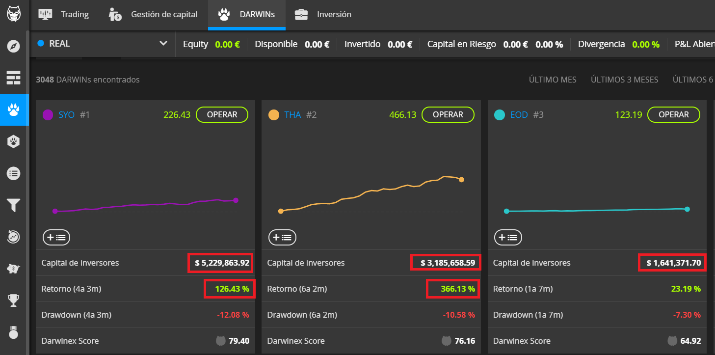Open the EOD DARWIN link
The image size is (715, 355).
pyautogui.click(x=519, y=115)
